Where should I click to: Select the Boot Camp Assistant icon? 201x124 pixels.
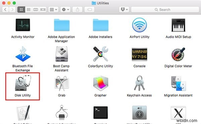coord(62,54)
